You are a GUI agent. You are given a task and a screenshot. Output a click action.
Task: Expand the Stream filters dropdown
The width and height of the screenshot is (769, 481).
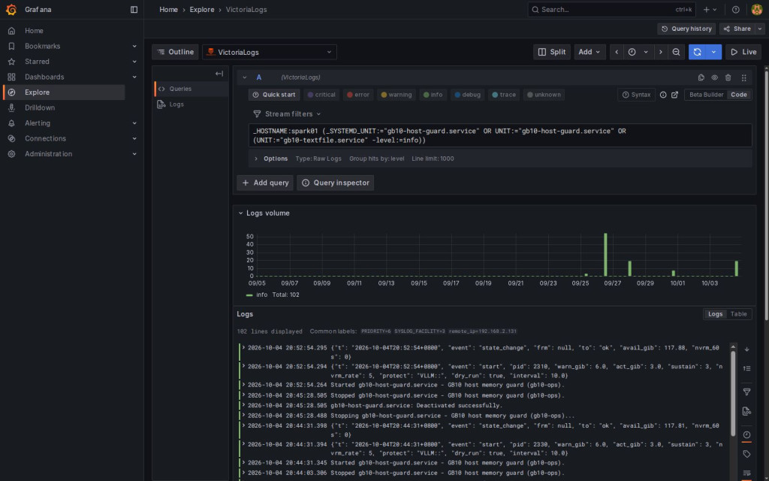pos(287,114)
